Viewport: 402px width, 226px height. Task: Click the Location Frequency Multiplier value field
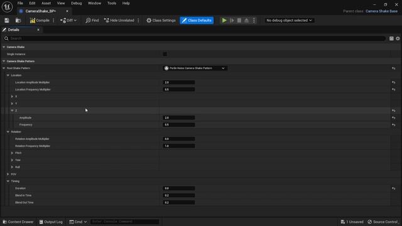178,89
